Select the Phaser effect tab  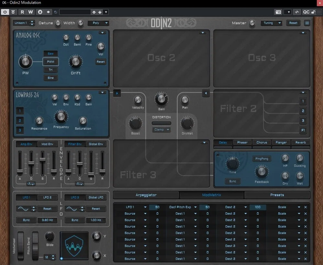(x=242, y=143)
